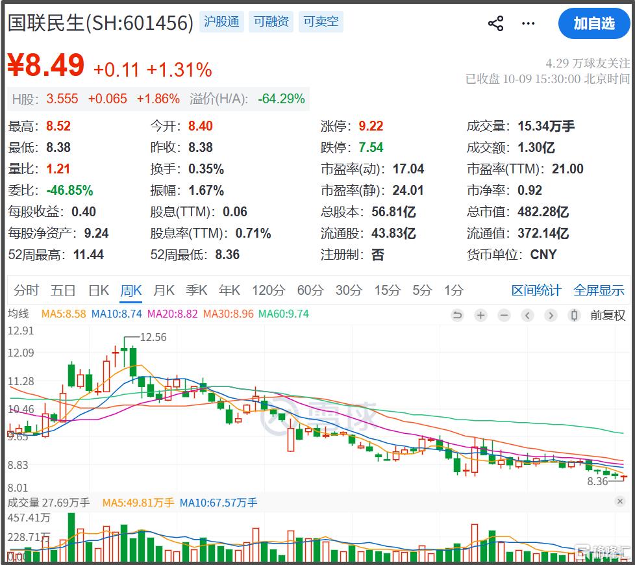Screen dimensions: 635x565
Task: Select the 日K chart tab
Action: tap(99, 290)
